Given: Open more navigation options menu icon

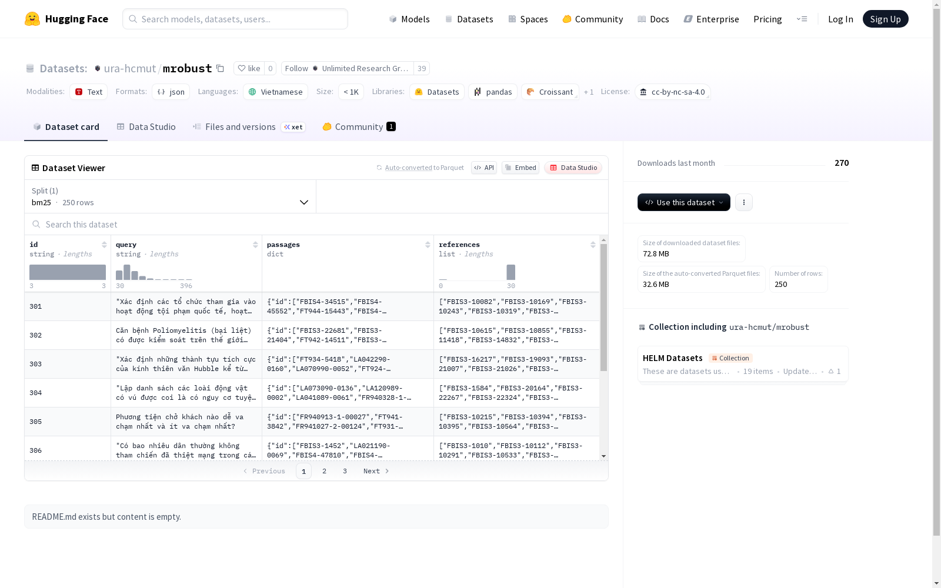Looking at the screenshot, I should coord(802,19).
